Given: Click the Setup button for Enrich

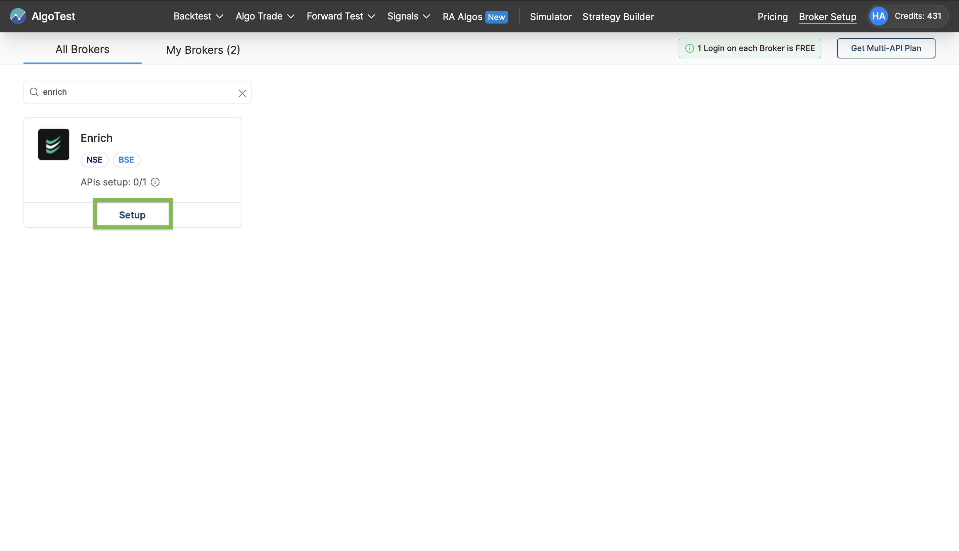Looking at the screenshot, I should (132, 215).
